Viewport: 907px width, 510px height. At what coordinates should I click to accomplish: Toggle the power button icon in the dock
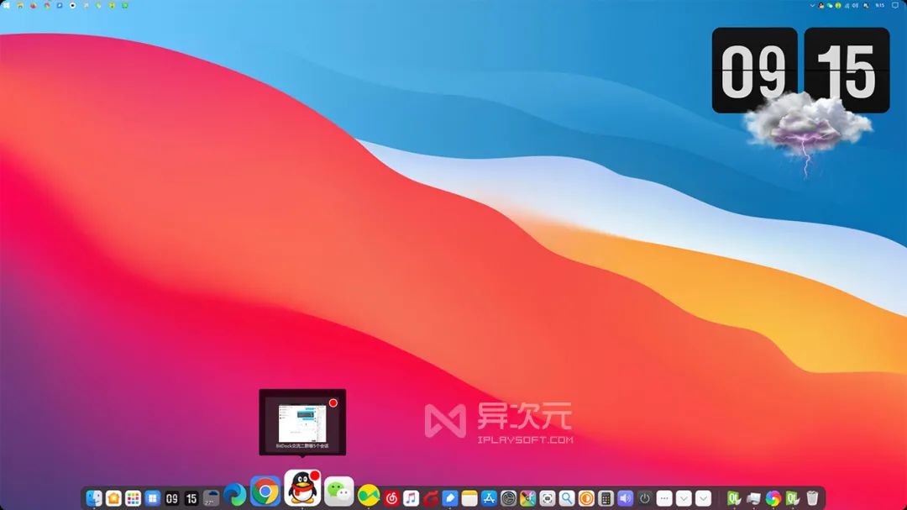[x=643, y=496]
